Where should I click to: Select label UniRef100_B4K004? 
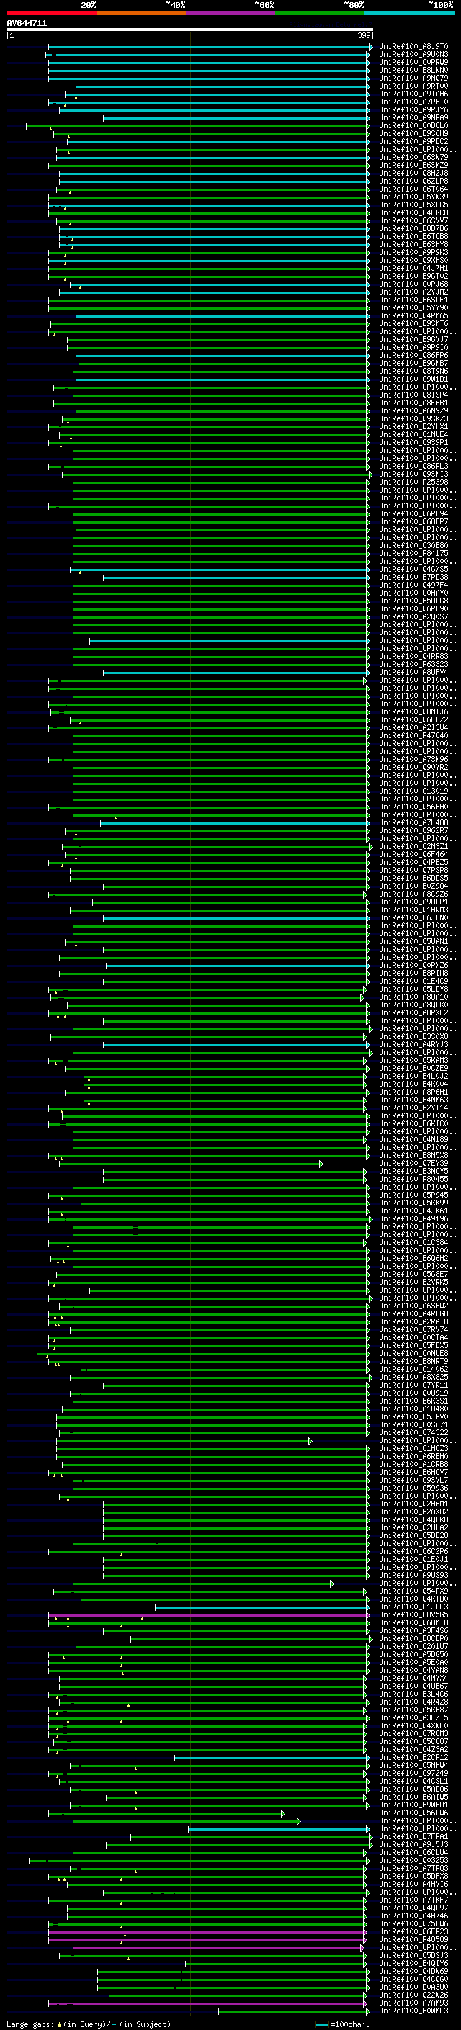click(413, 1084)
